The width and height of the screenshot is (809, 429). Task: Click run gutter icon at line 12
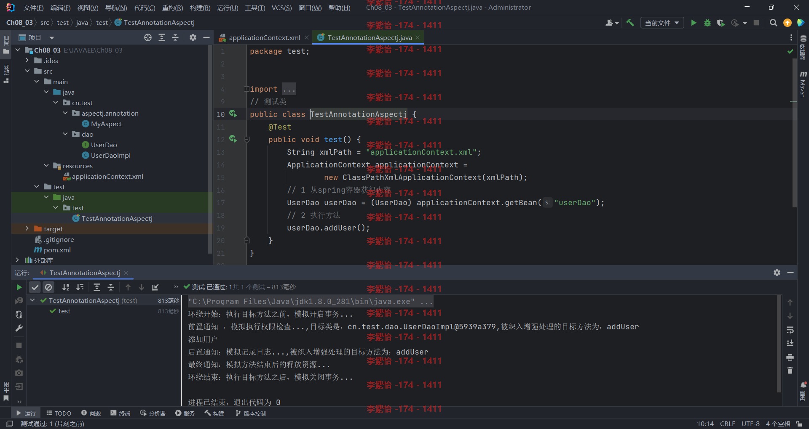click(x=233, y=139)
